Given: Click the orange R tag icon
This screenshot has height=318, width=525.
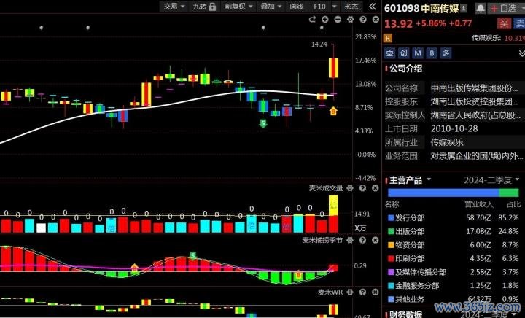Looking at the screenshot, I should click(388, 38).
